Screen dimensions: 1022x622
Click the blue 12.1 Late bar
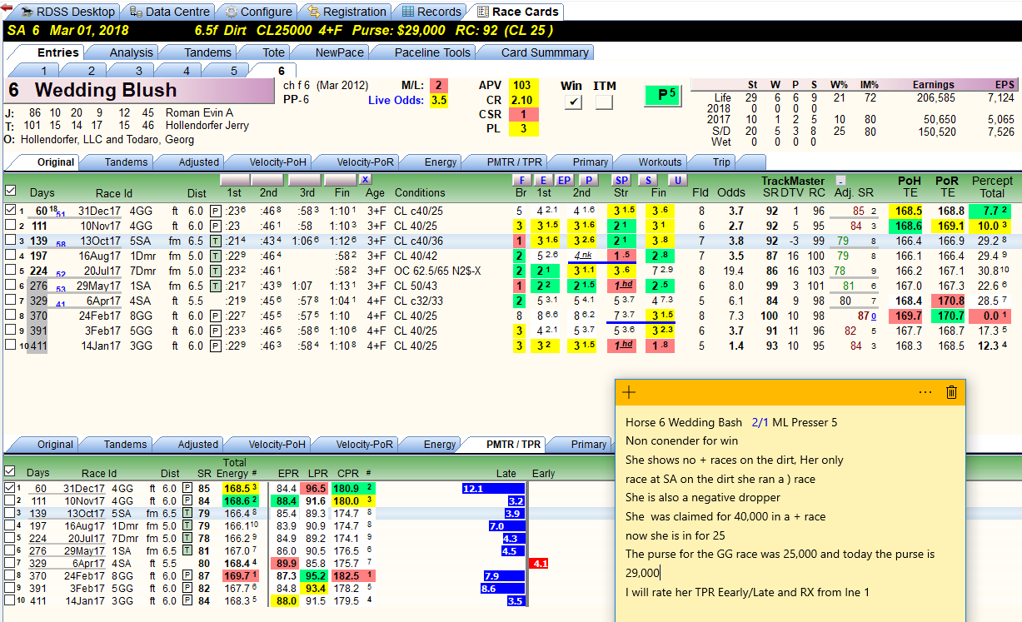(x=493, y=489)
